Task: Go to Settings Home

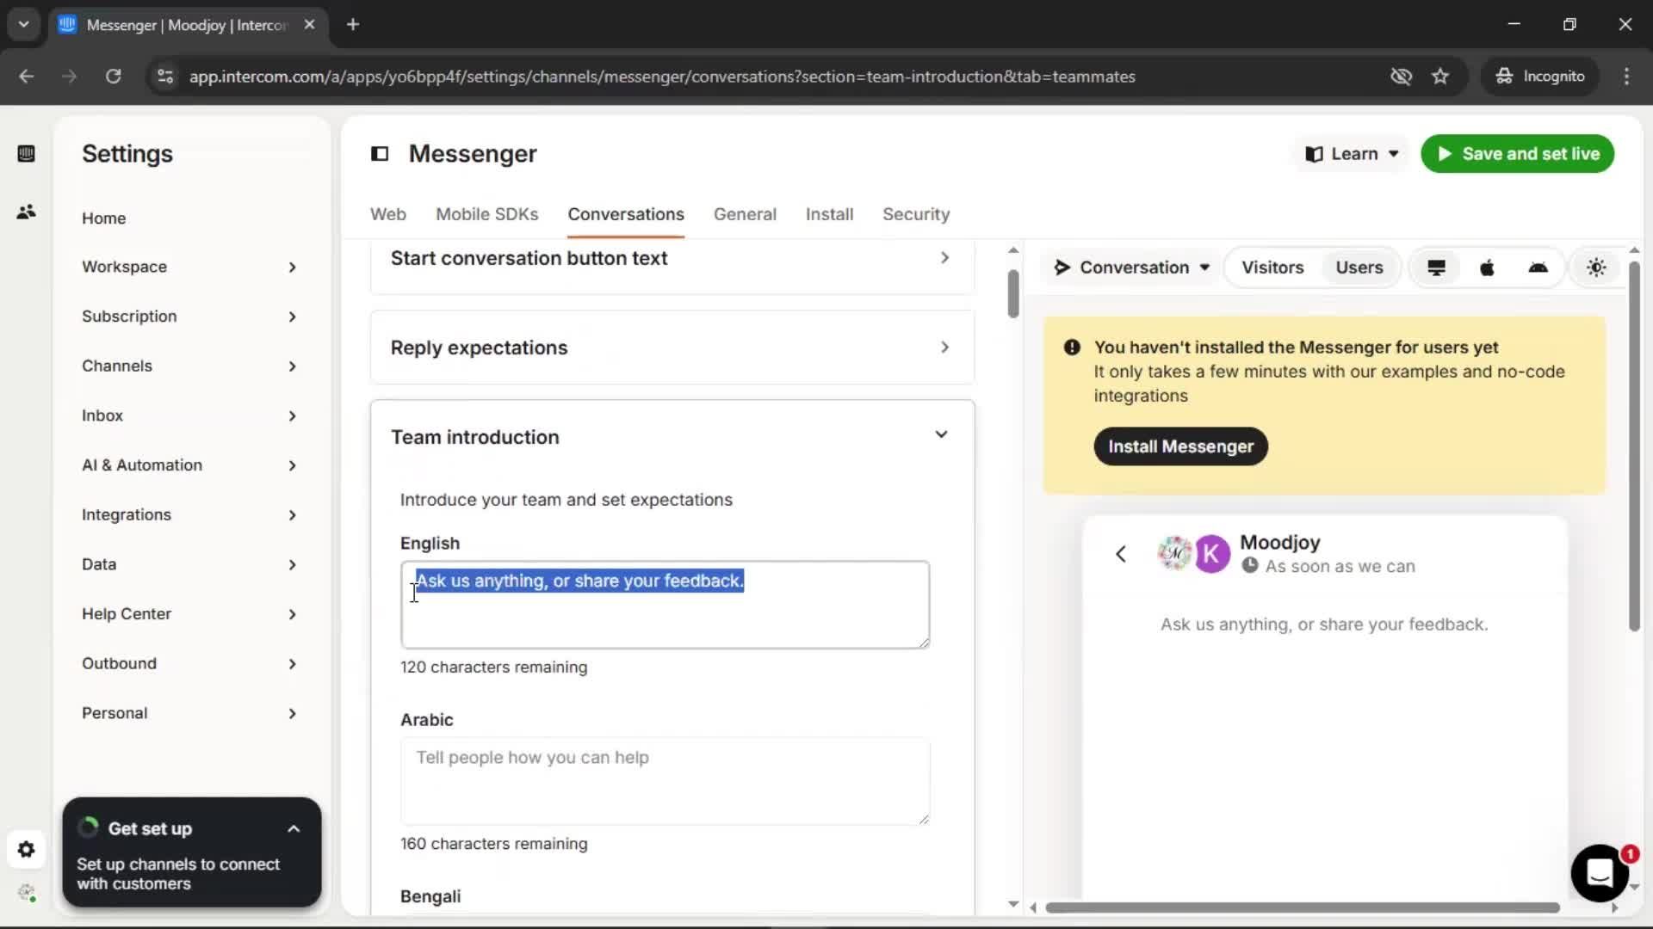Action: click(104, 218)
